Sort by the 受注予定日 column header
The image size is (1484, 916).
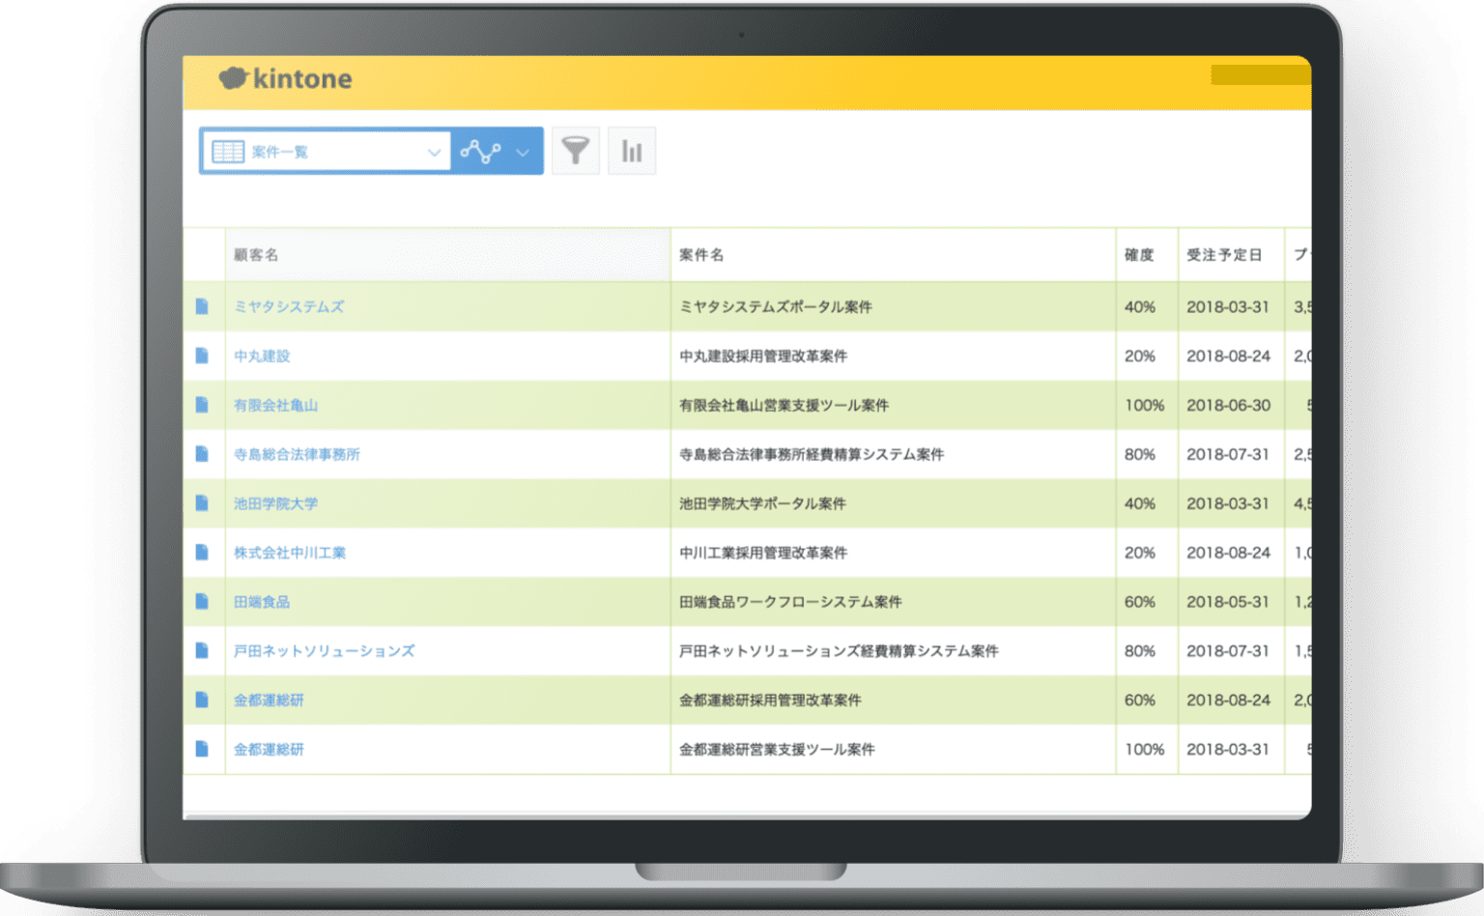click(x=1224, y=255)
